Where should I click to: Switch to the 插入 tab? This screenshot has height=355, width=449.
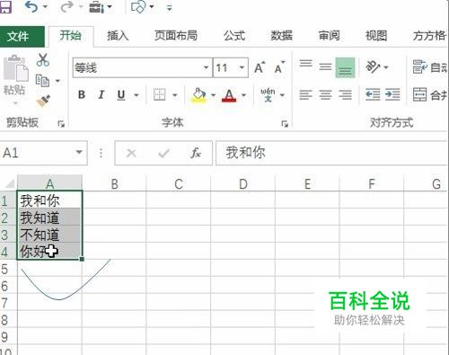tap(118, 36)
